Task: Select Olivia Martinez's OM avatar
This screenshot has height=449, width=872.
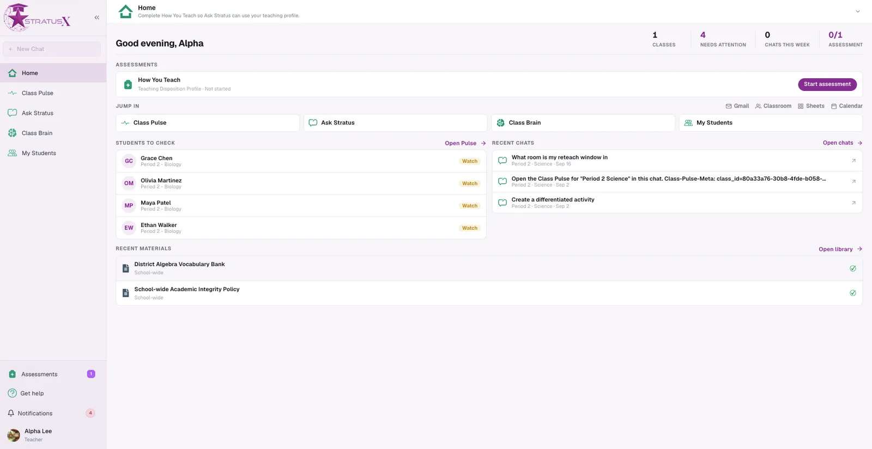Action: [129, 183]
